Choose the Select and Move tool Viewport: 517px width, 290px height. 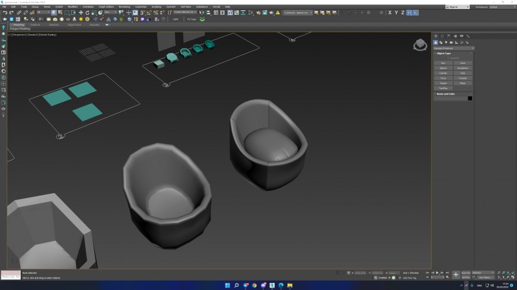[81, 13]
